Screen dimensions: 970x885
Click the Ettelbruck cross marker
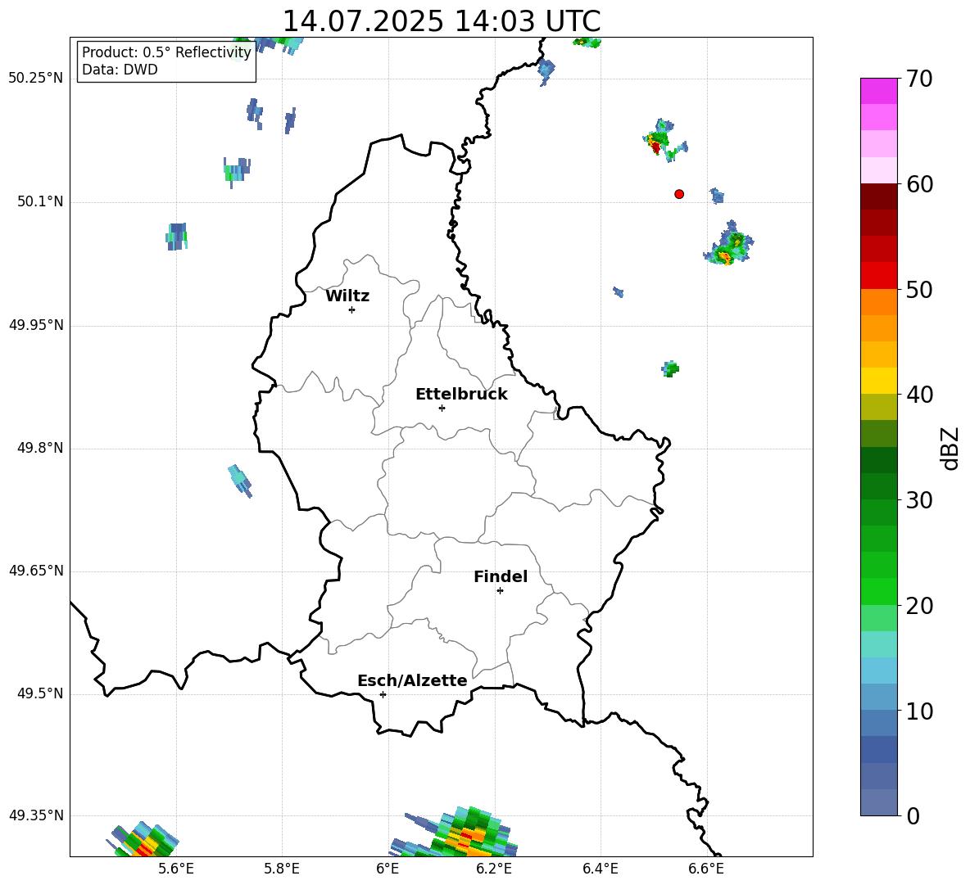pyautogui.click(x=442, y=408)
